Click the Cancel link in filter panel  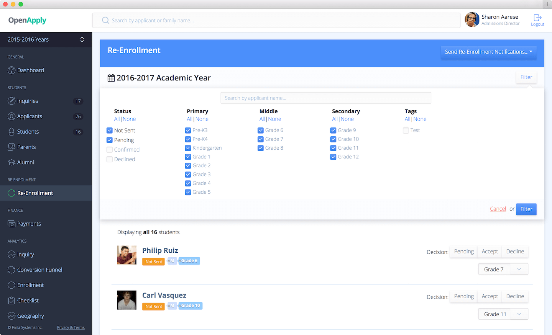coord(498,209)
